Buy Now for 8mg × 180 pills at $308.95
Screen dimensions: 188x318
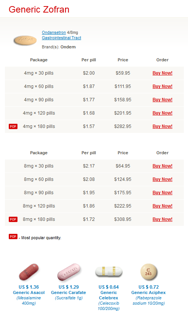point(163,219)
